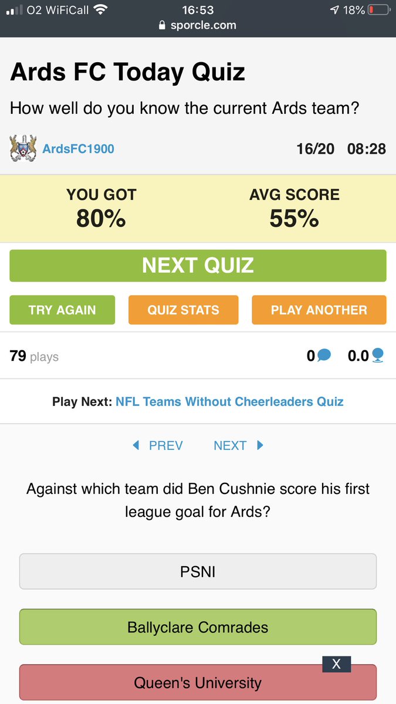Open QUIZ STATS

(183, 310)
